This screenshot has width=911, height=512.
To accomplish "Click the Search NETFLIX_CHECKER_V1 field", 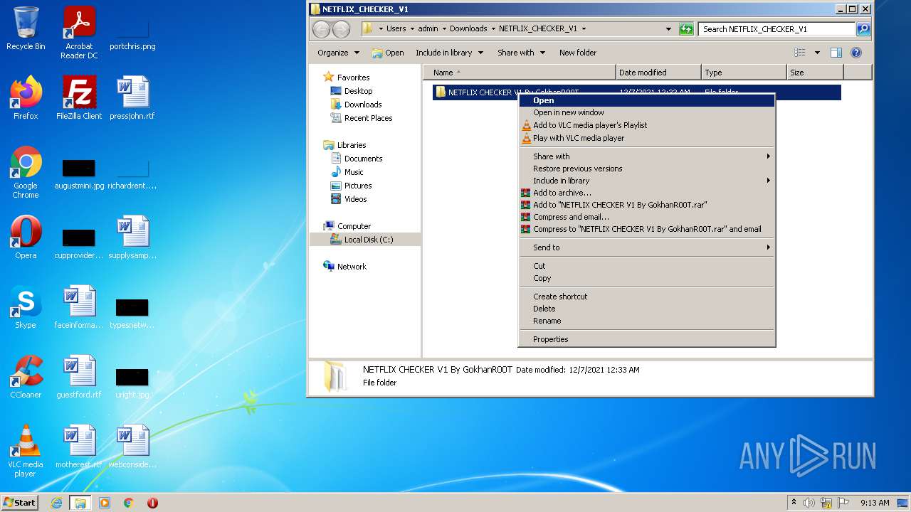I will point(776,29).
